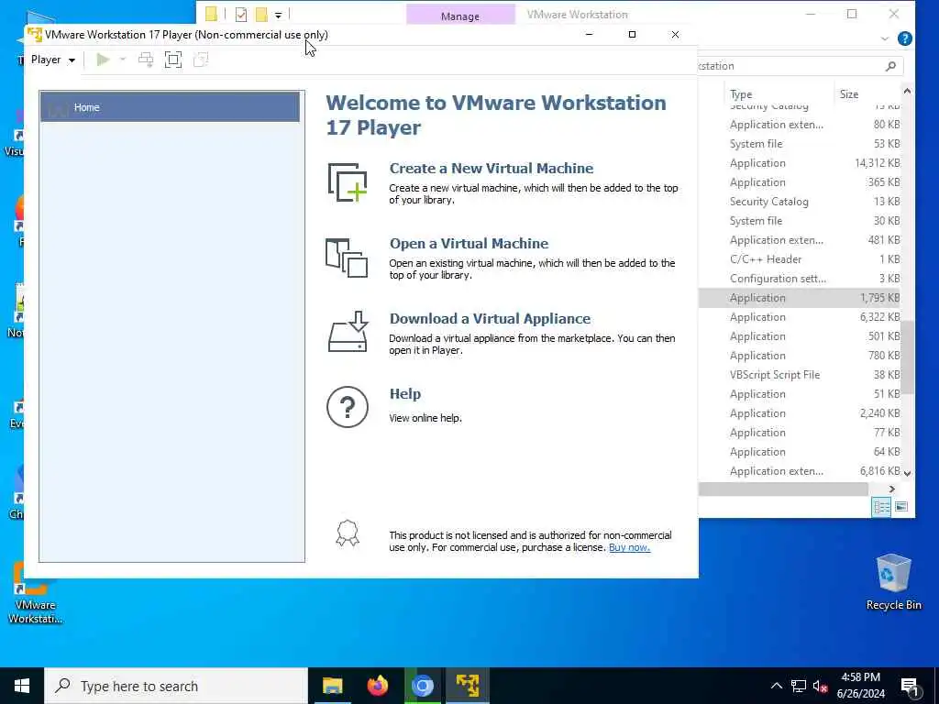
Task: Enter full screen mode icon
Action: click(x=173, y=60)
